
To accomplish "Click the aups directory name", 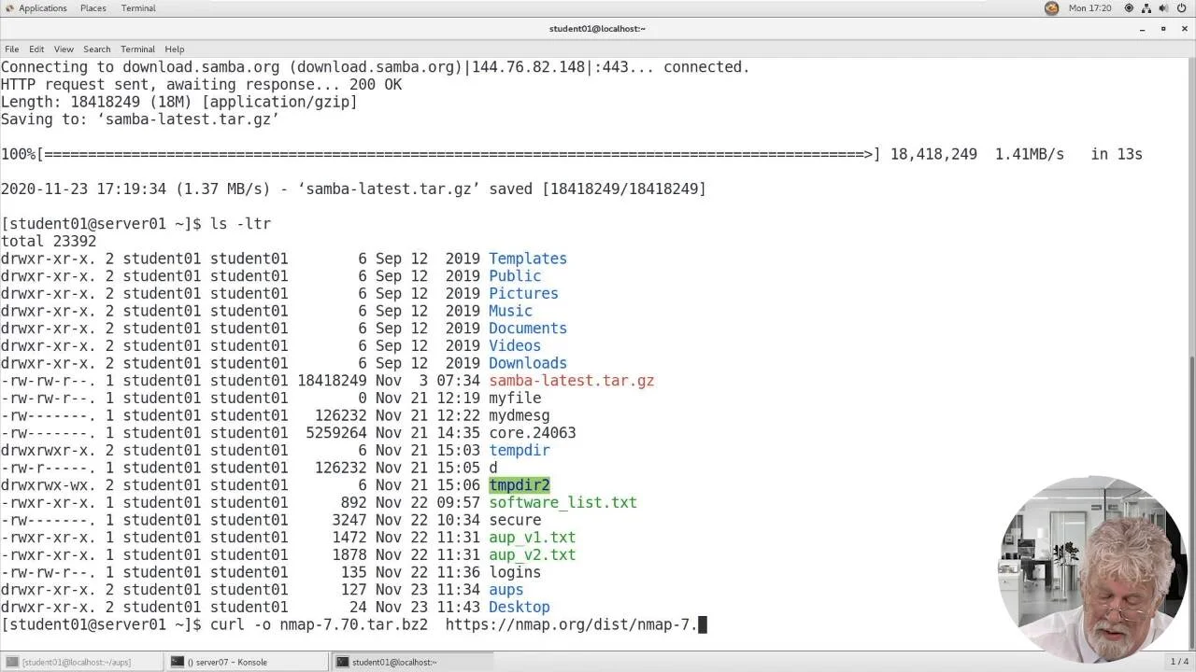I will pos(505,590).
